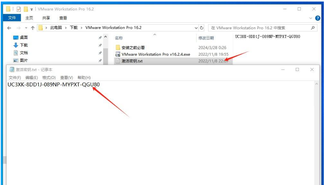Select the 安装之前必看 folder
The height and width of the screenshot is (185, 325).
133,48
